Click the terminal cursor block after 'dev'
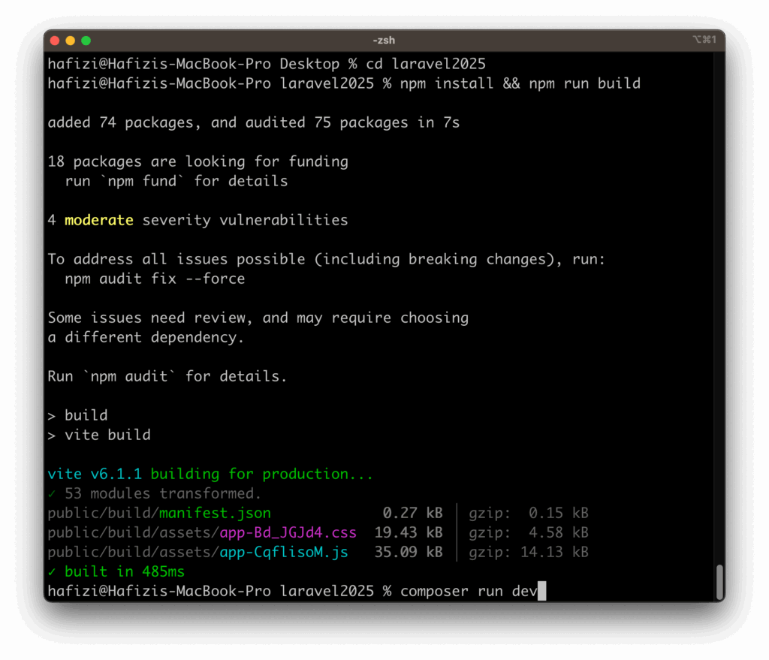This screenshot has height=660, width=769. pyautogui.click(x=541, y=592)
